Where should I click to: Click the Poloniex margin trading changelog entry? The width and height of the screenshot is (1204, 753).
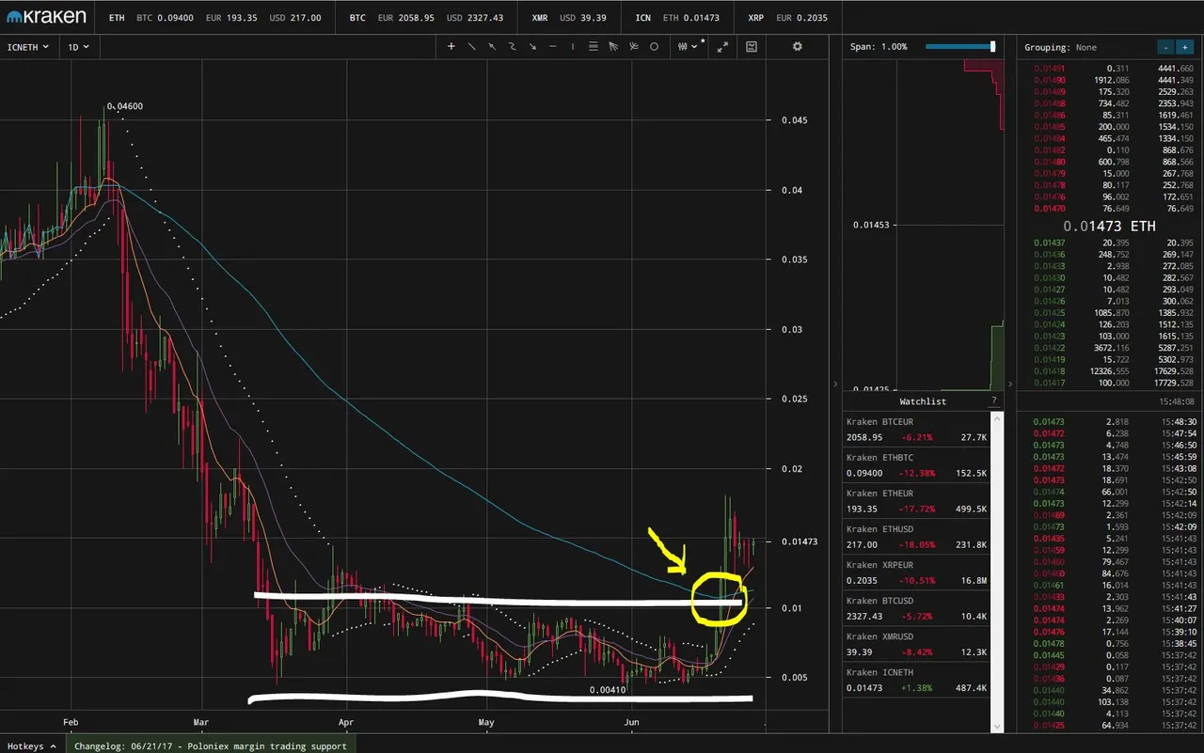(211, 745)
